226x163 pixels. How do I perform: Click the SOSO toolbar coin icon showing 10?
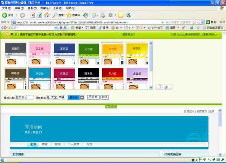tap(113, 28)
